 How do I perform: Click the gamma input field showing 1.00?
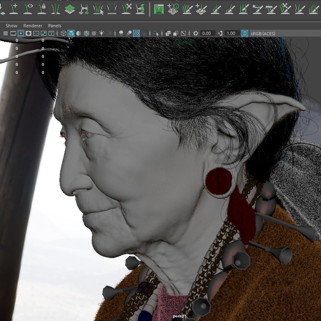click(x=230, y=33)
